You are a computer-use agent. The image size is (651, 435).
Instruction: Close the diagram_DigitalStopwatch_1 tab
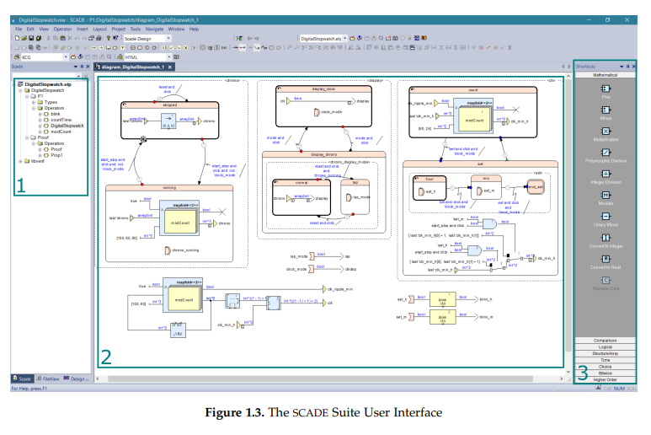click(x=169, y=67)
